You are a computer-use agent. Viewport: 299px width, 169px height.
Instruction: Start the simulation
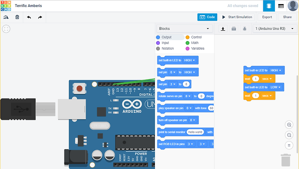(237, 17)
